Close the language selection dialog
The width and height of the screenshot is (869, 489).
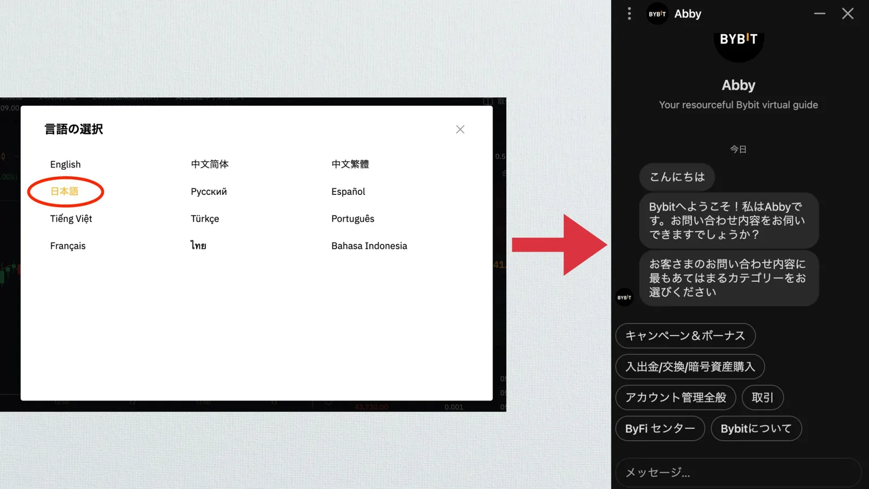click(x=460, y=129)
